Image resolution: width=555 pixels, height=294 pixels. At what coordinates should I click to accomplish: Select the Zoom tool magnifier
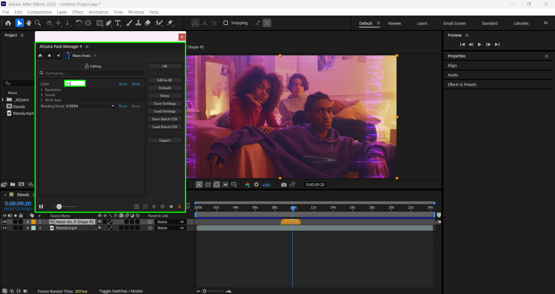click(x=38, y=23)
